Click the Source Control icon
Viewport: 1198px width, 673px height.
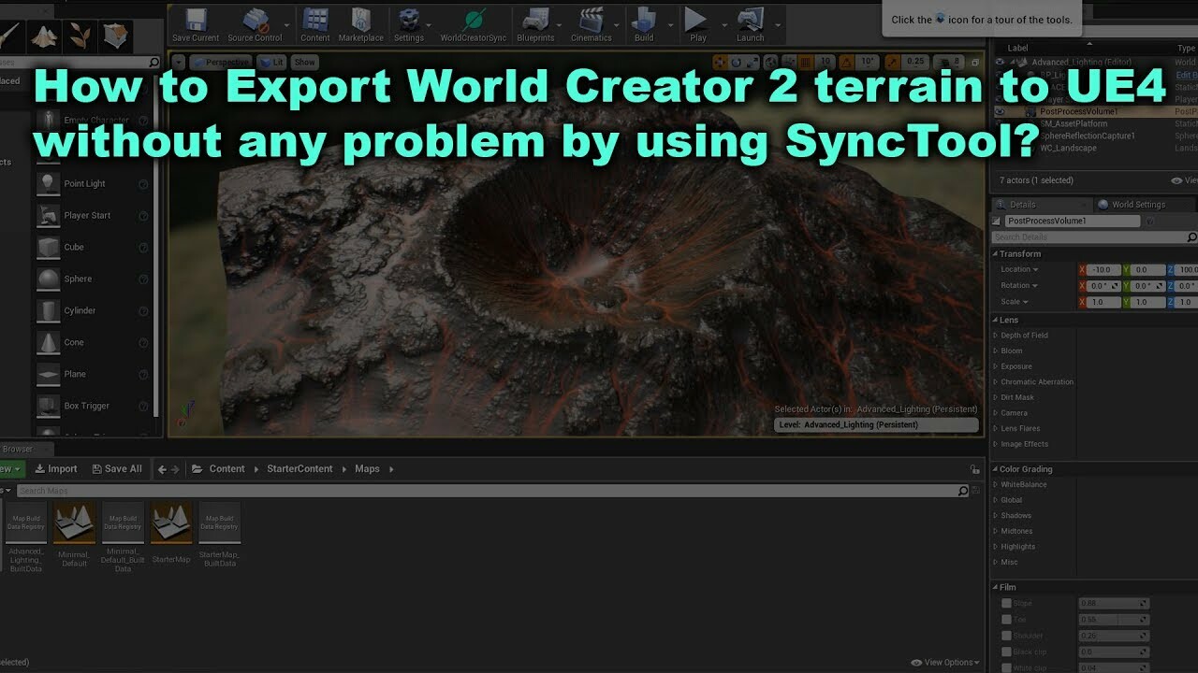253,21
